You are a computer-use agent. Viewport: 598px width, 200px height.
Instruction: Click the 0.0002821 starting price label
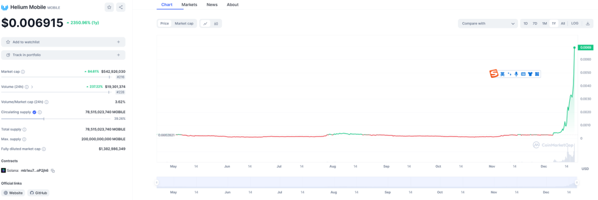coord(167,135)
